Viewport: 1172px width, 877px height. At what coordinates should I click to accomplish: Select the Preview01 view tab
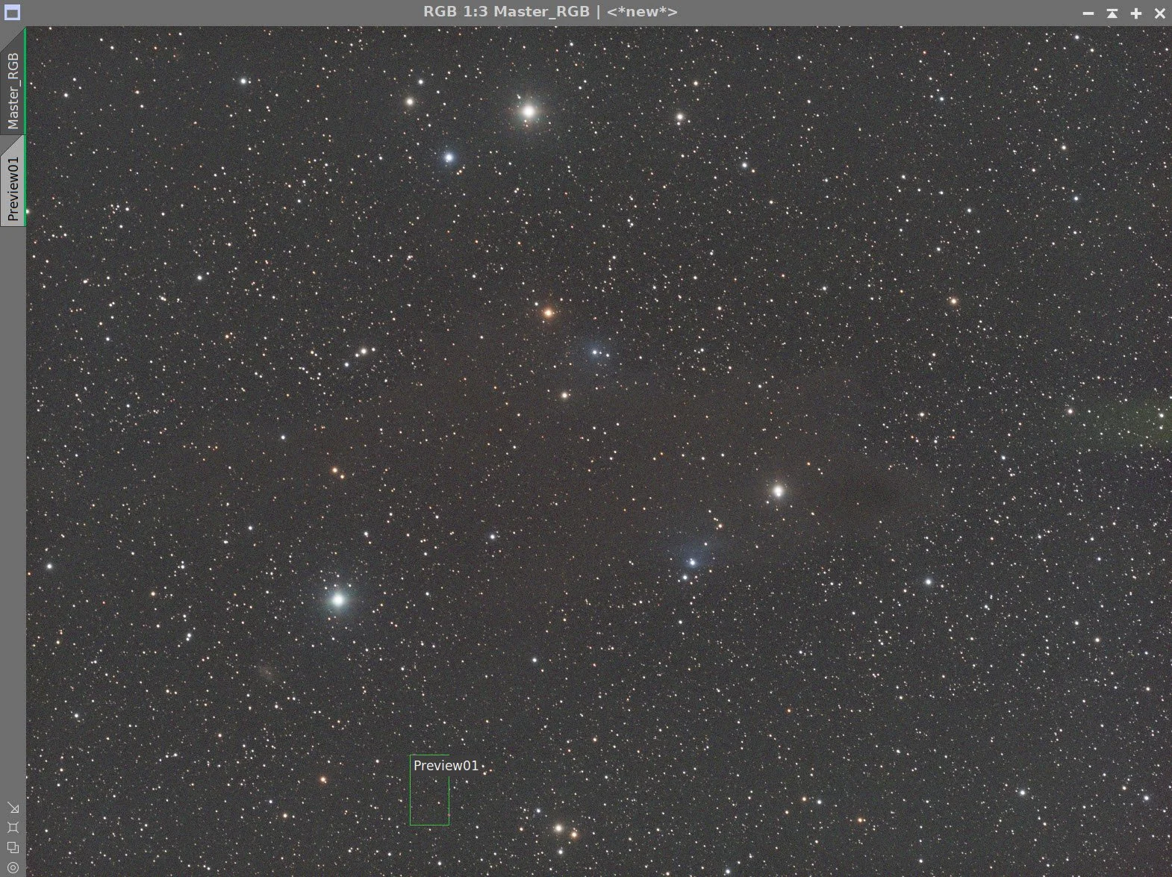click(13, 181)
